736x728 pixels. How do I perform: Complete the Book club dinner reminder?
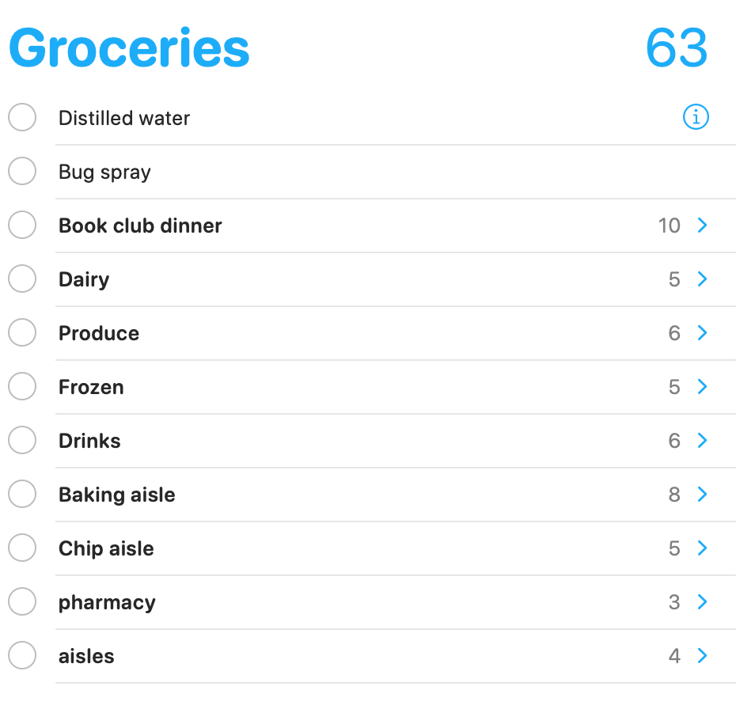coord(22,226)
